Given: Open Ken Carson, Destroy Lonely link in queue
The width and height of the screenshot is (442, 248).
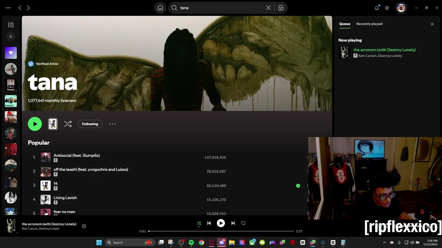Looking at the screenshot, I should (380, 56).
